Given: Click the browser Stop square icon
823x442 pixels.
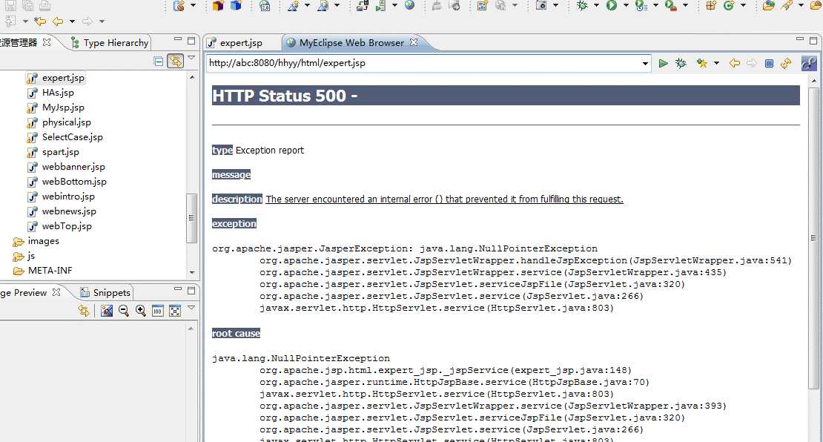Looking at the screenshot, I should click(769, 64).
